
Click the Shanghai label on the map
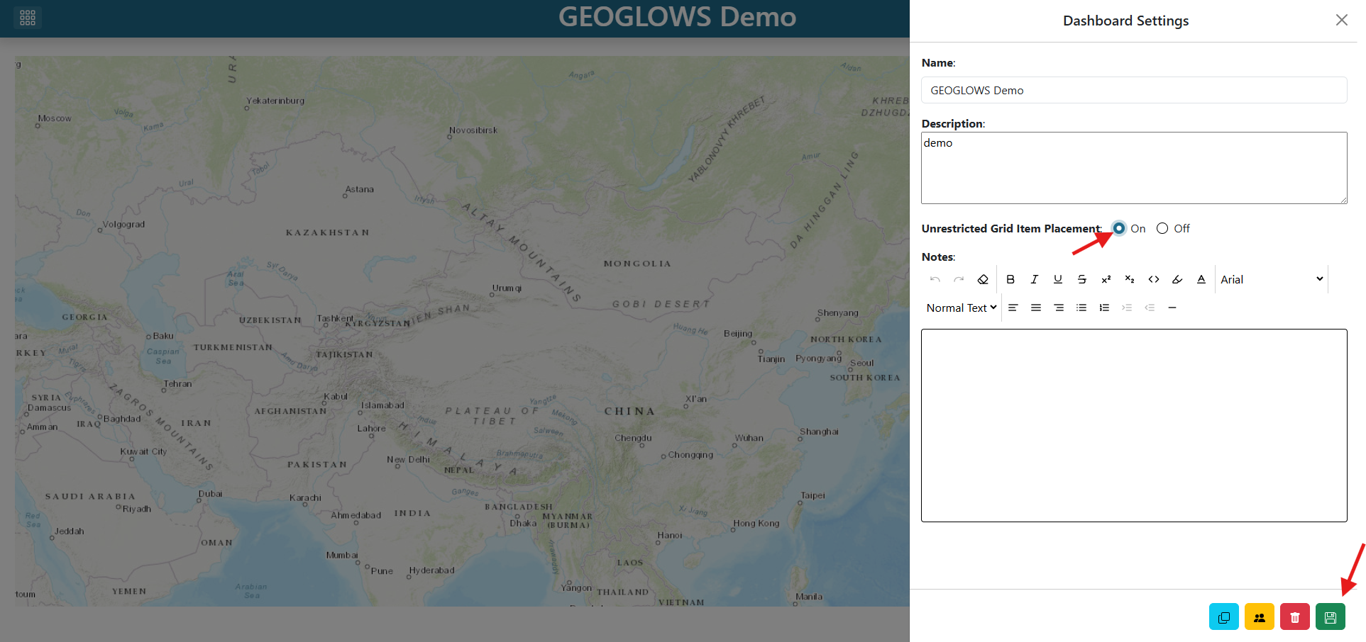point(819,432)
